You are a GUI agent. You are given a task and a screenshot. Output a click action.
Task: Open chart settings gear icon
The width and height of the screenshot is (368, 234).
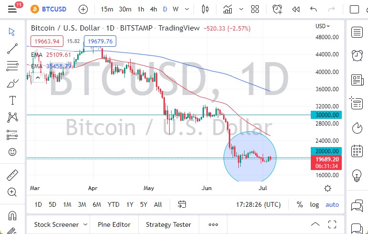click(x=327, y=188)
